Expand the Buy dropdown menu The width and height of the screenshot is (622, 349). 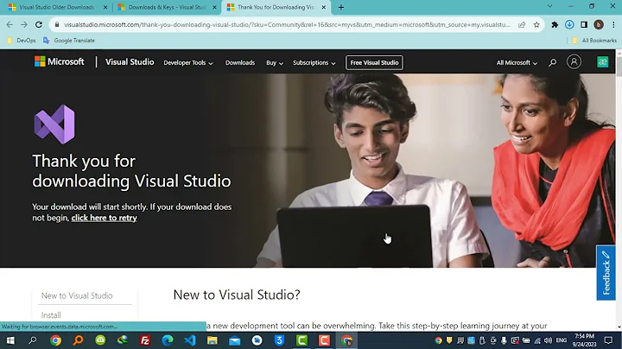(275, 63)
